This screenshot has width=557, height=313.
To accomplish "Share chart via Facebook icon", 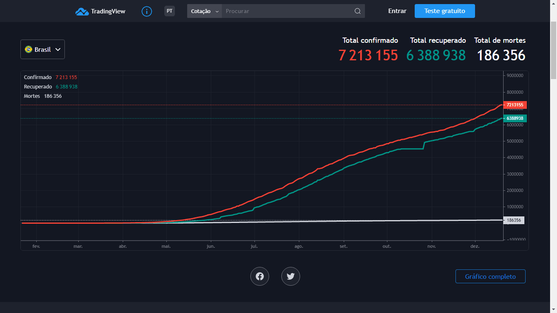I will (x=260, y=276).
